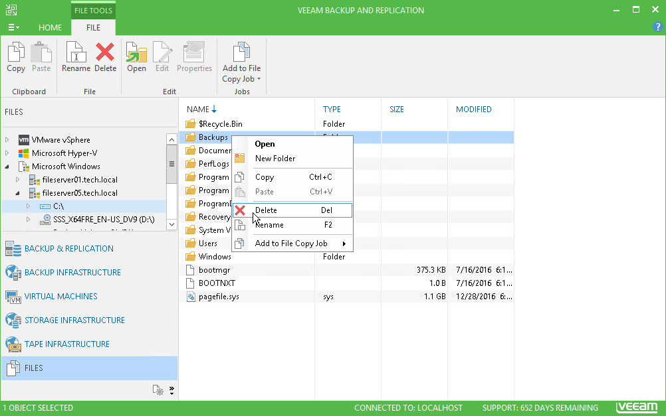Open the main application menu button
This screenshot has height=416, width=666.
13,28
